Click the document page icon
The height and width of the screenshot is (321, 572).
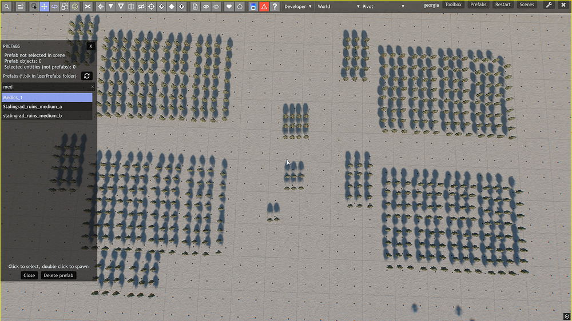(195, 6)
